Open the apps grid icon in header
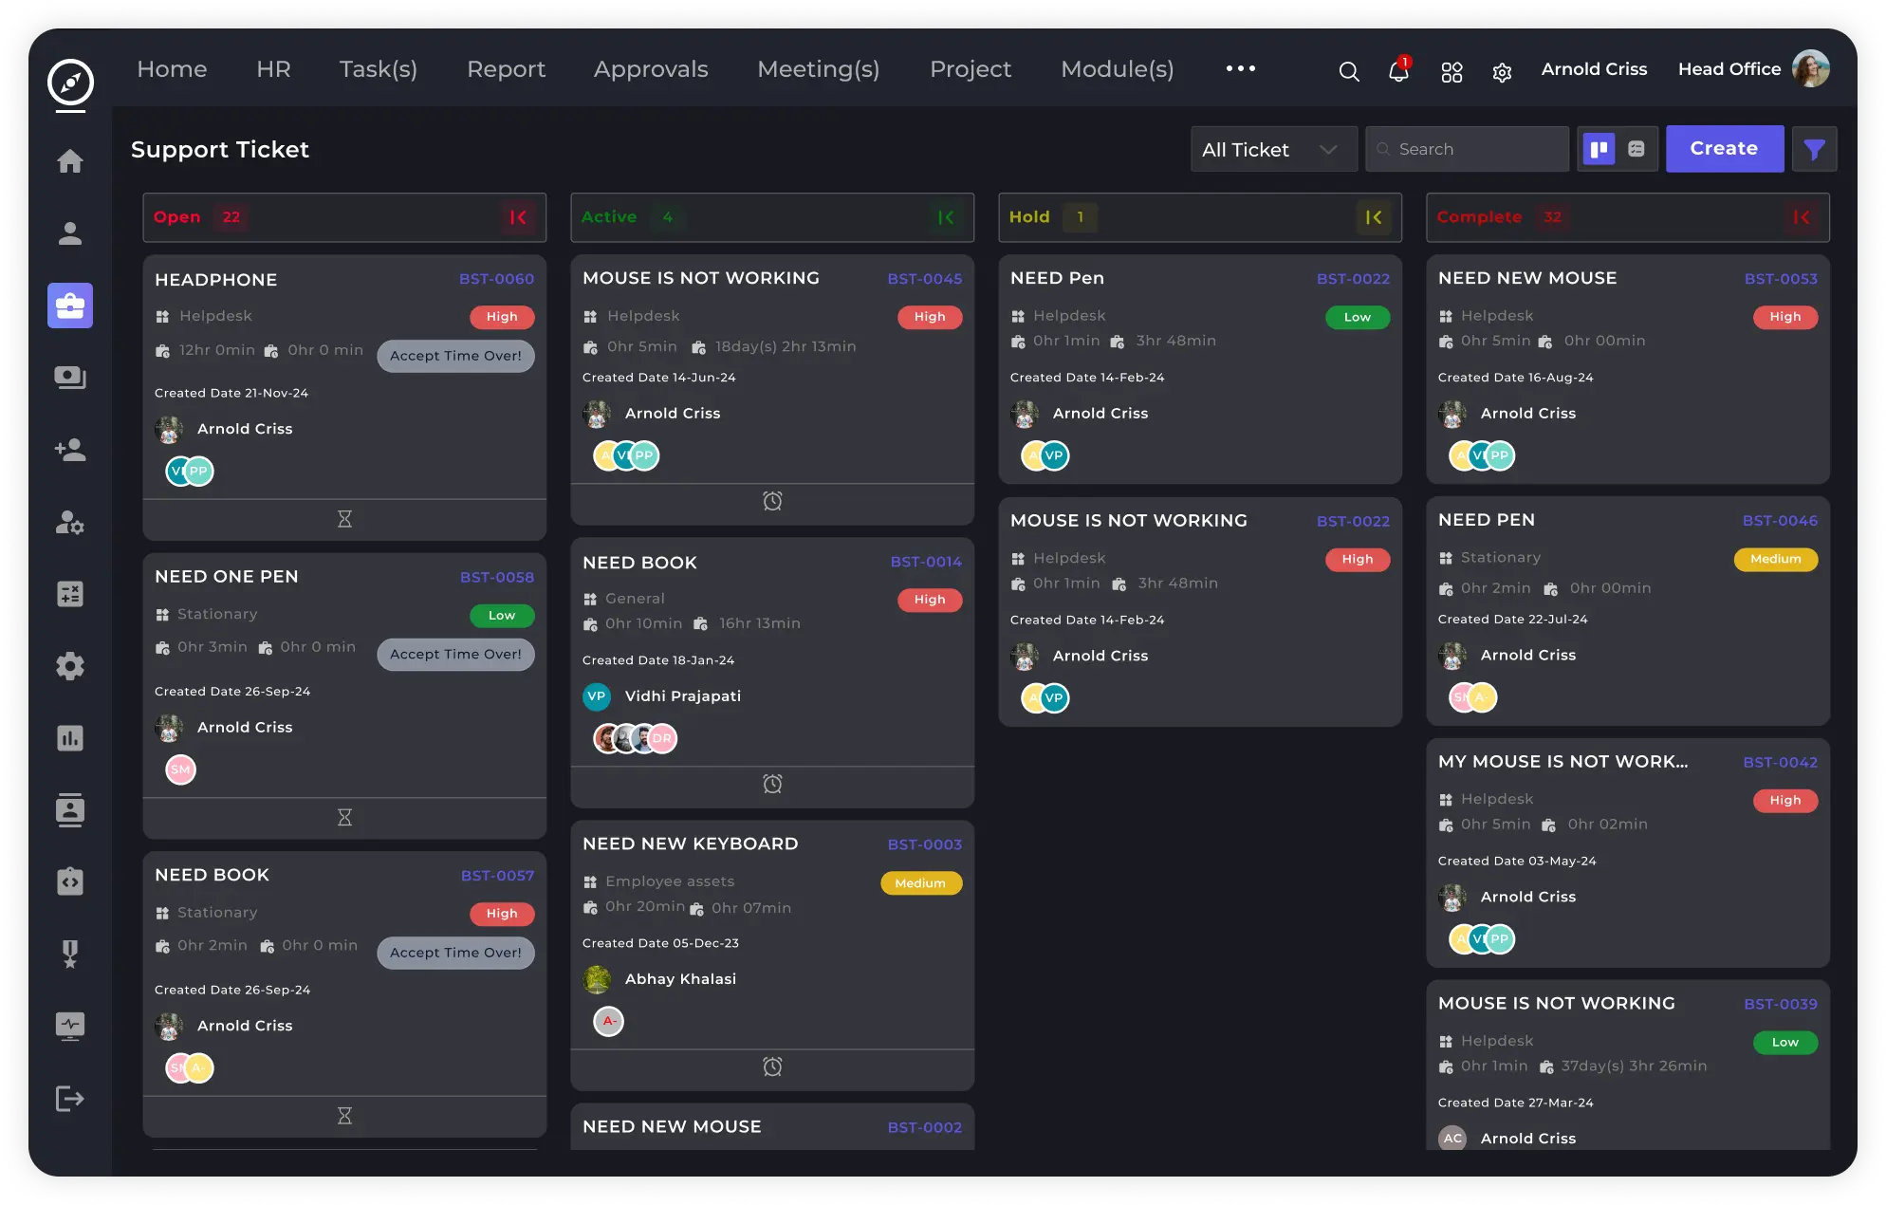Viewport: 1886px width, 1205px height. [1451, 72]
